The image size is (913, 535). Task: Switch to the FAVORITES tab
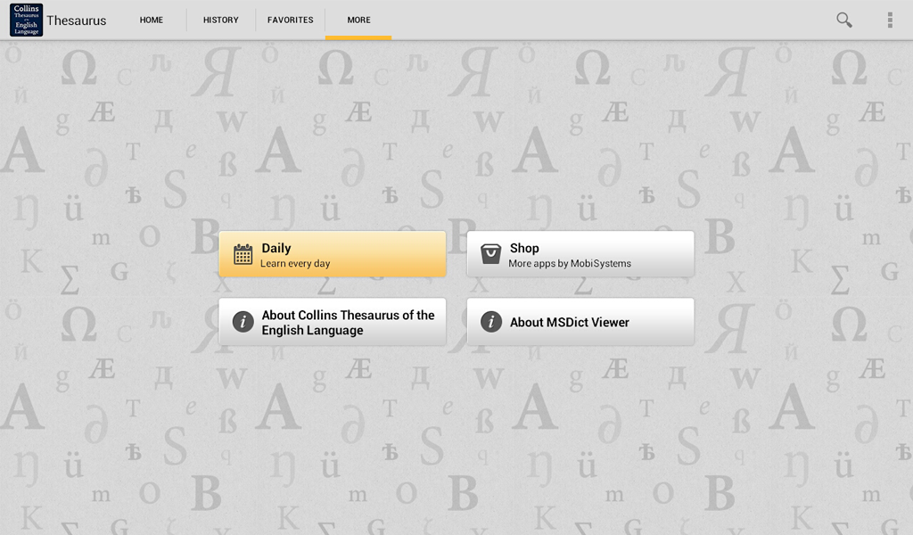tap(290, 20)
